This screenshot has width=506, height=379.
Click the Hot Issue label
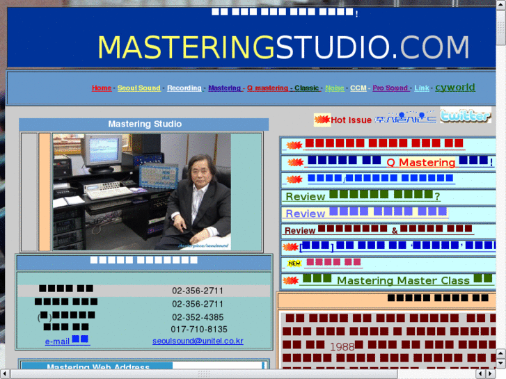pos(351,120)
